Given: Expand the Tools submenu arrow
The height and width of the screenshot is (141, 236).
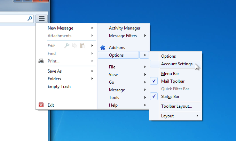Looking at the screenshot, I should point(145,98).
